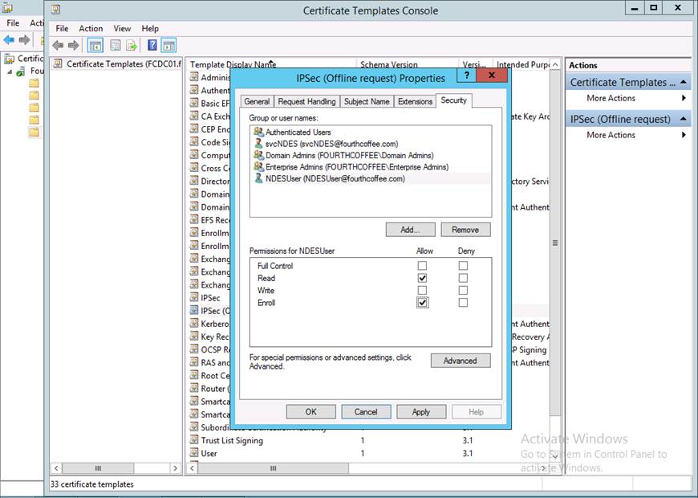698x498 pixels.
Task: Uncheck the Allow Enroll checkbox
Action: coord(422,303)
